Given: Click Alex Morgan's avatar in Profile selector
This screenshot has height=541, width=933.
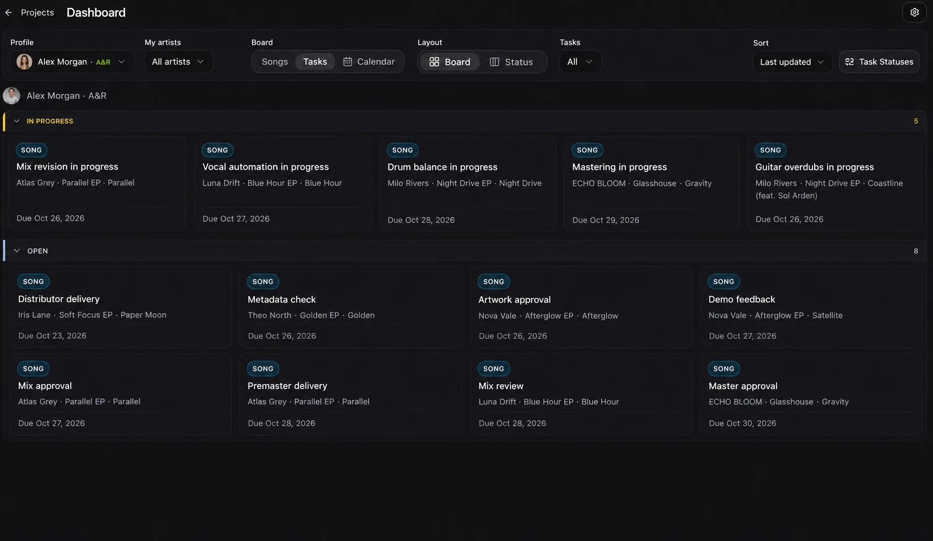Looking at the screenshot, I should pyautogui.click(x=24, y=62).
